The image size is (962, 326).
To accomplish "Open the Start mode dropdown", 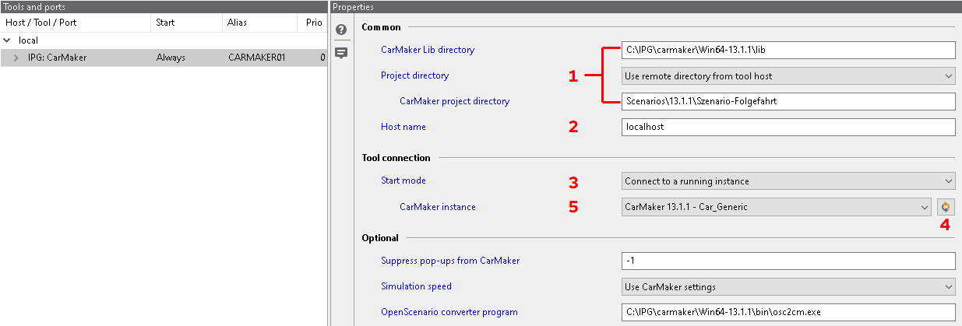I will pyautogui.click(x=788, y=181).
